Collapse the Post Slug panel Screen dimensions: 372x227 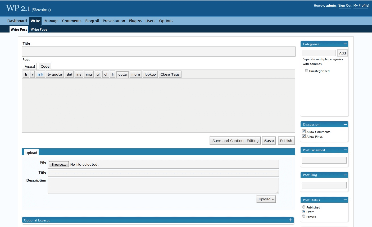[x=345, y=175]
